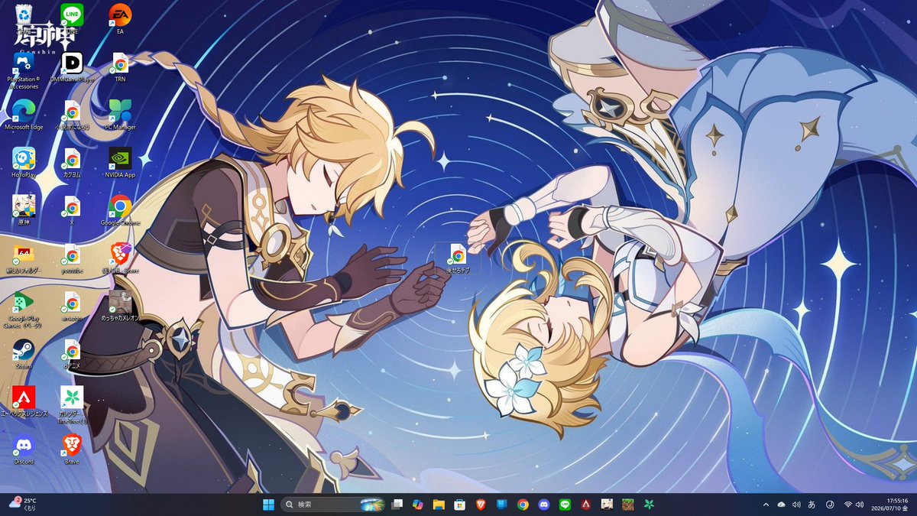Open Brave browser from the taskbar
The height and width of the screenshot is (516, 917).
[x=481, y=505]
